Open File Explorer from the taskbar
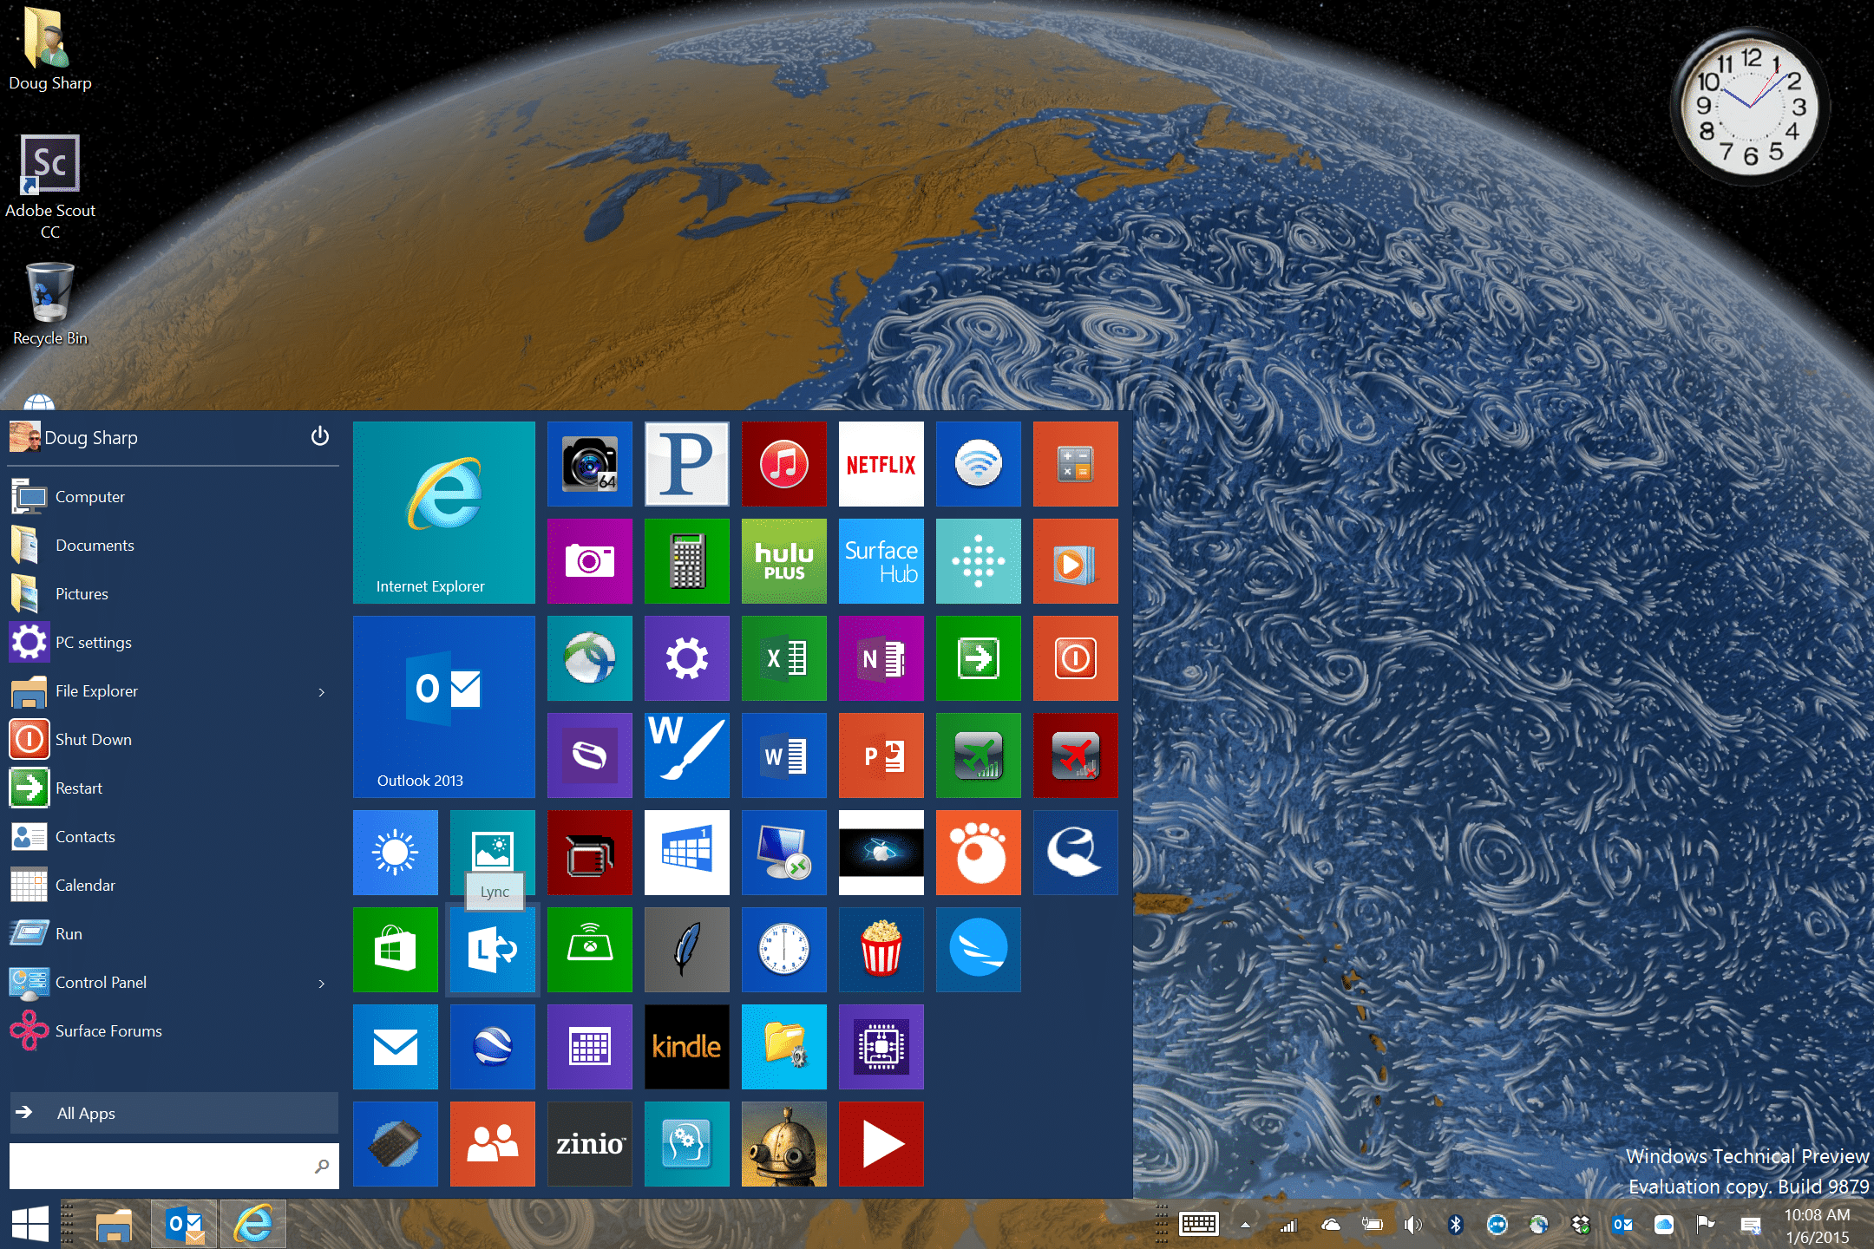The image size is (1874, 1249). point(114,1225)
